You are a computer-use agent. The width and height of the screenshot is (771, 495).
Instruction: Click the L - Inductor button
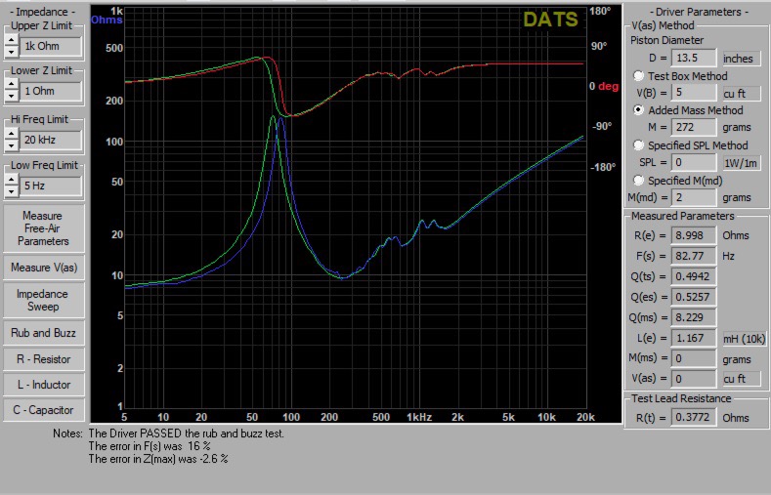(x=43, y=385)
